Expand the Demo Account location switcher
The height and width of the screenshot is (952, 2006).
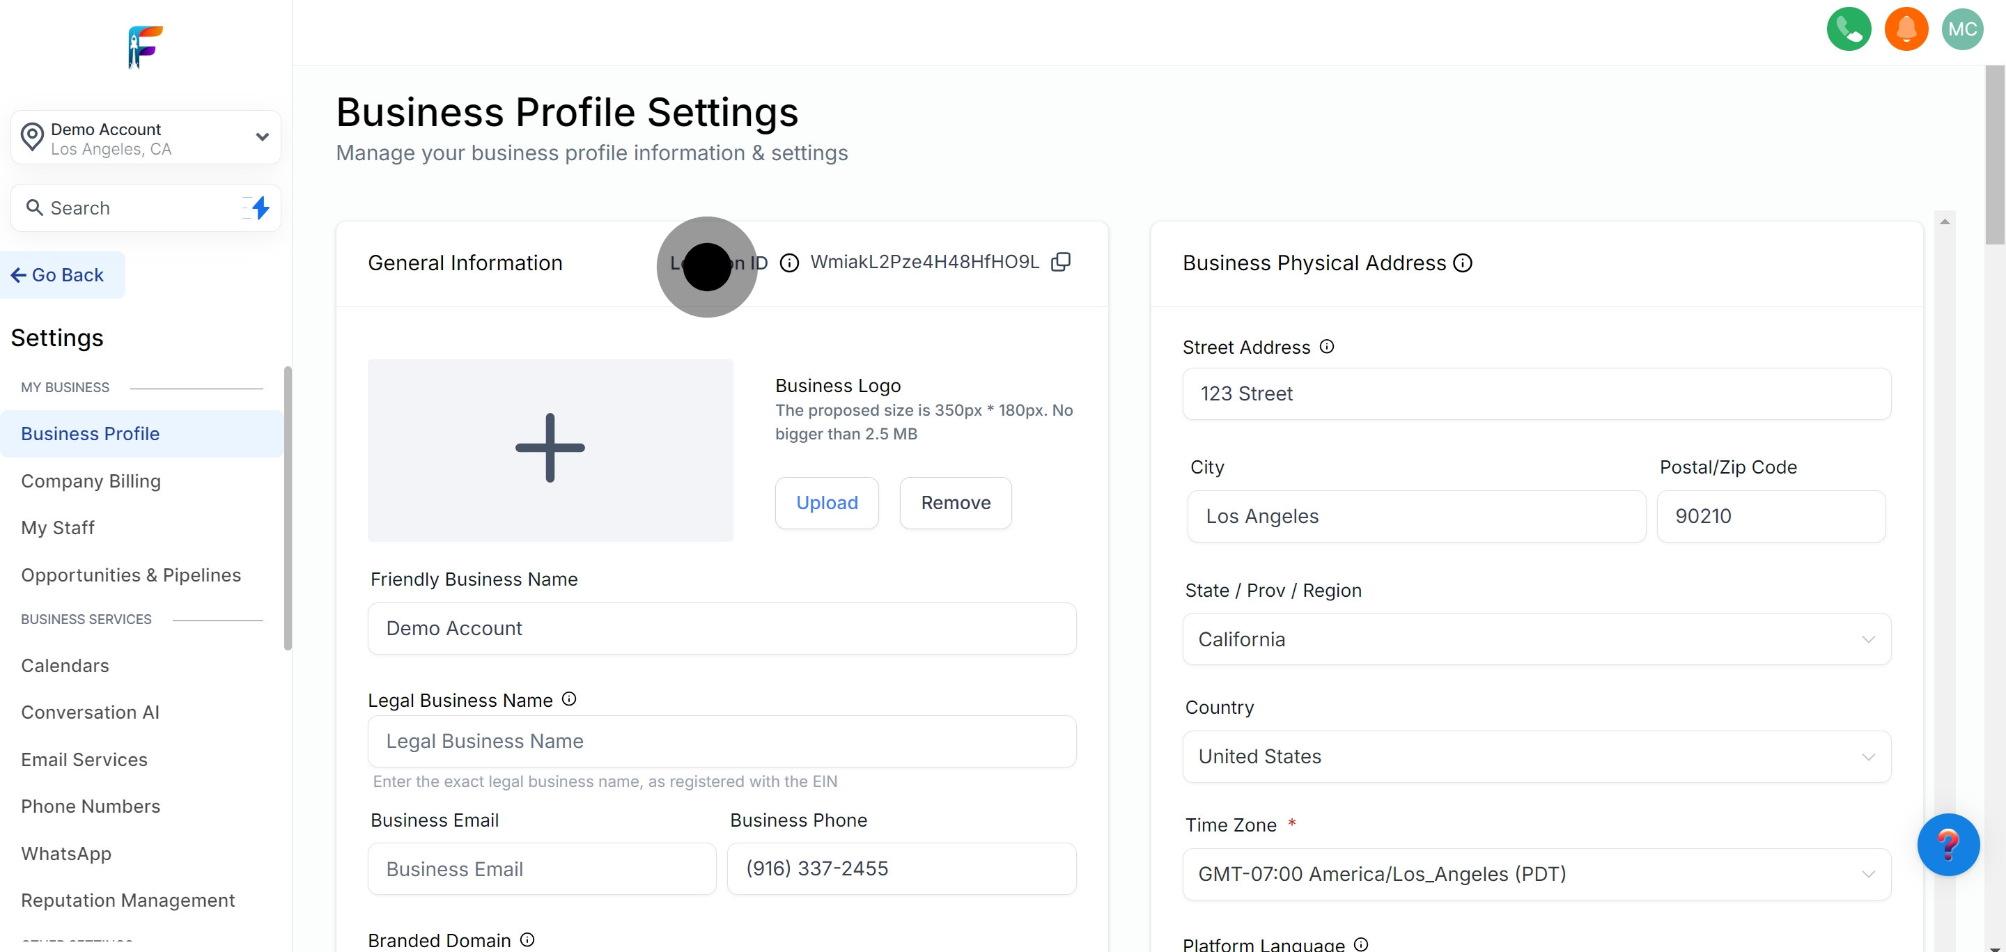pos(263,137)
